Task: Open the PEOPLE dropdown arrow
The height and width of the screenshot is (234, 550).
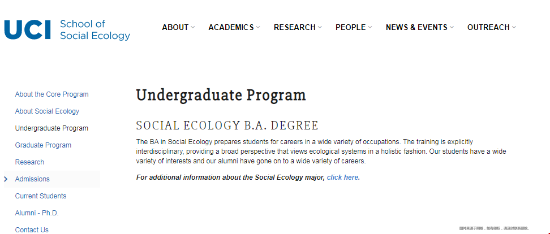Action: pyautogui.click(x=370, y=27)
